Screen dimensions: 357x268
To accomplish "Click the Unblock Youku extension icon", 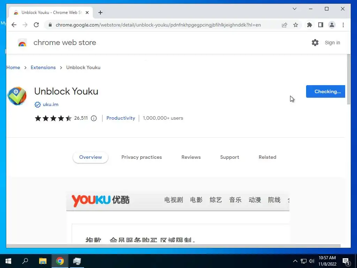I will pyautogui.click(x=17, y=96).
